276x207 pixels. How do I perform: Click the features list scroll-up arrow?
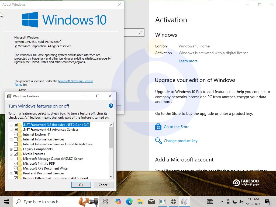tap(111, 125)
